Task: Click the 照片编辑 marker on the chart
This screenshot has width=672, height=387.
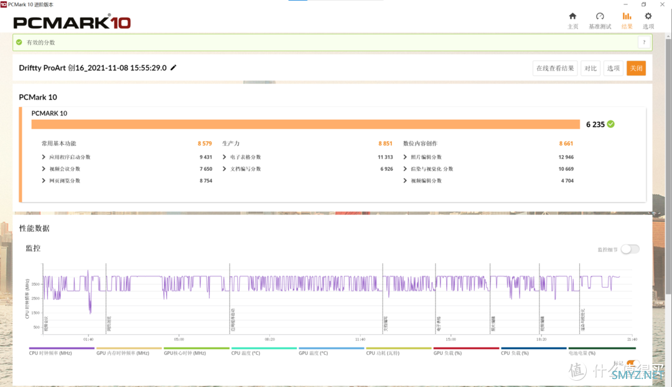Action: click(x=493, y=324)
